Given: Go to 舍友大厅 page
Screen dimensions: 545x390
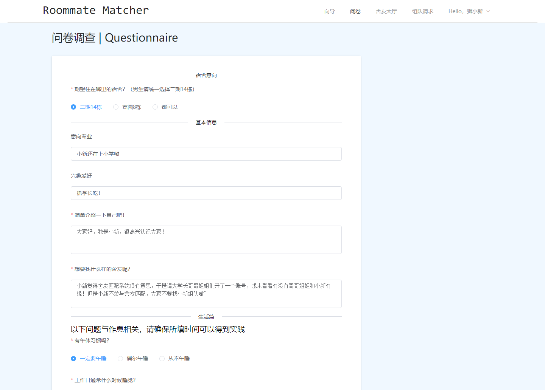Looking at the screenshot, I should pos(386,11).
